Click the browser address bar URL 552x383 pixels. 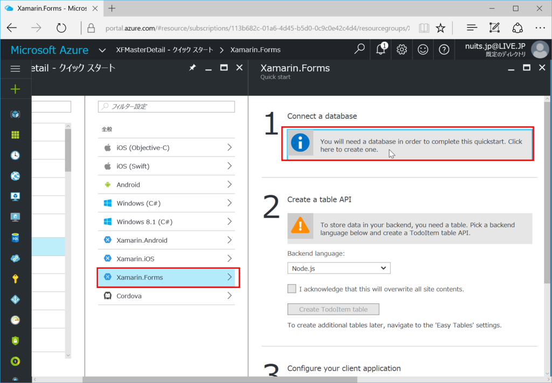257,28
